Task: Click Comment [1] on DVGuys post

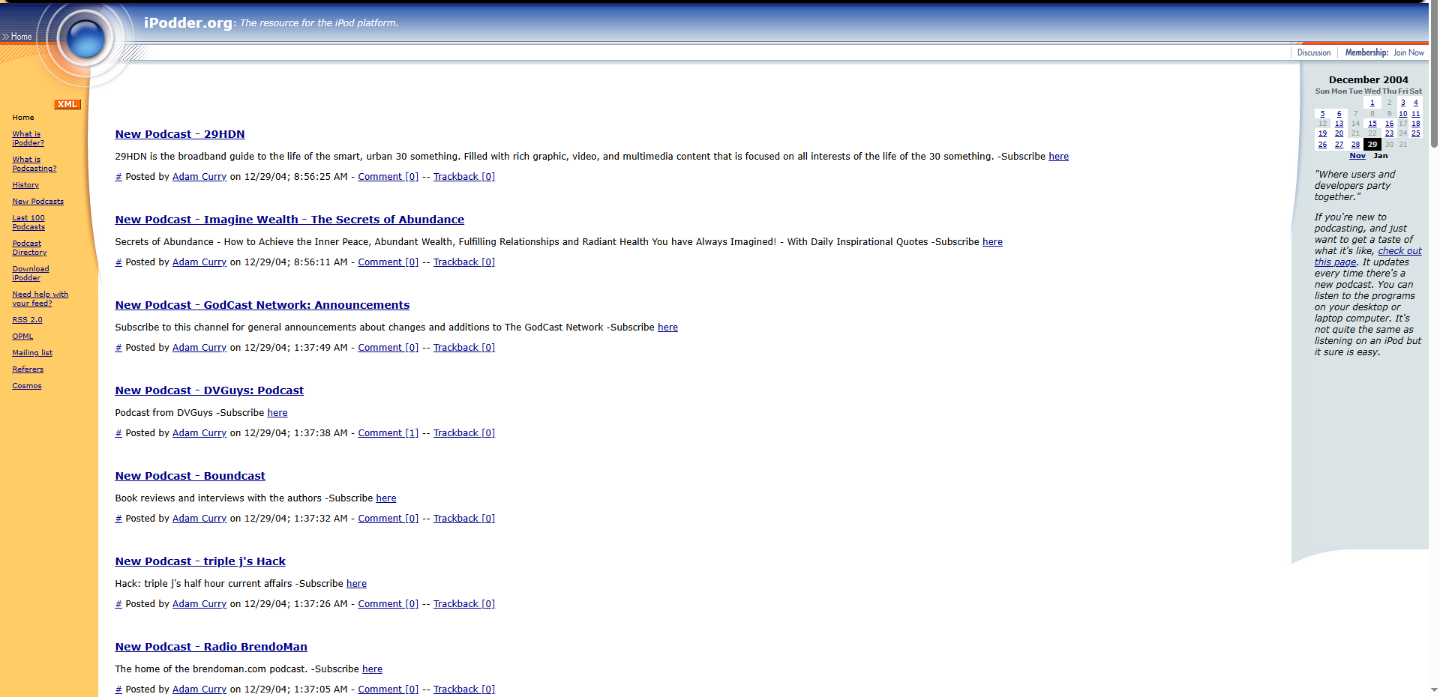Action: [x=388, y=433]
